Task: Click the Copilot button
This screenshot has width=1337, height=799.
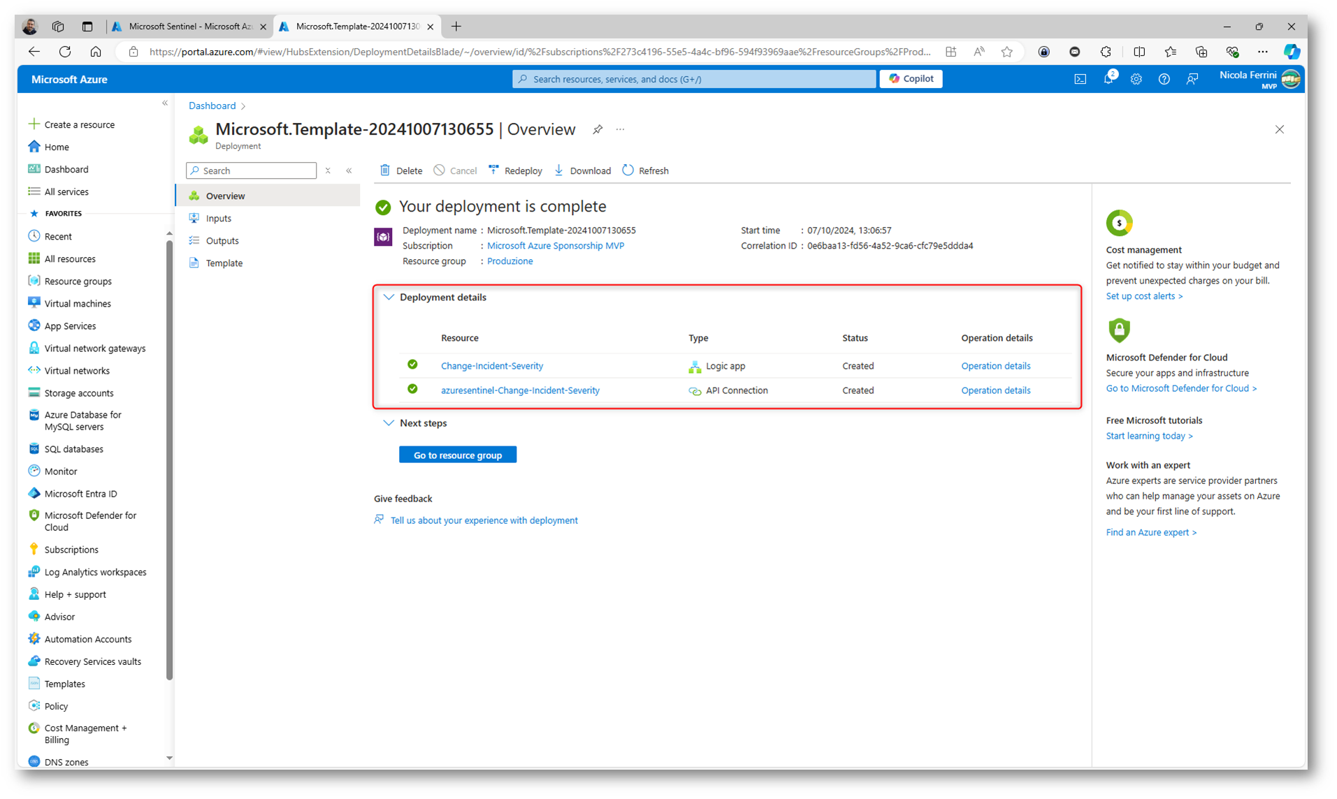Action: [911, 79]
